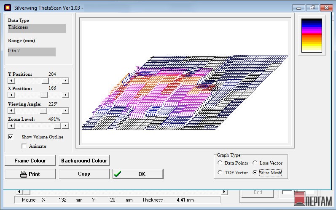The image size is (336, 210).
Task: Click X Position slider right arrow
Action: 66,95
